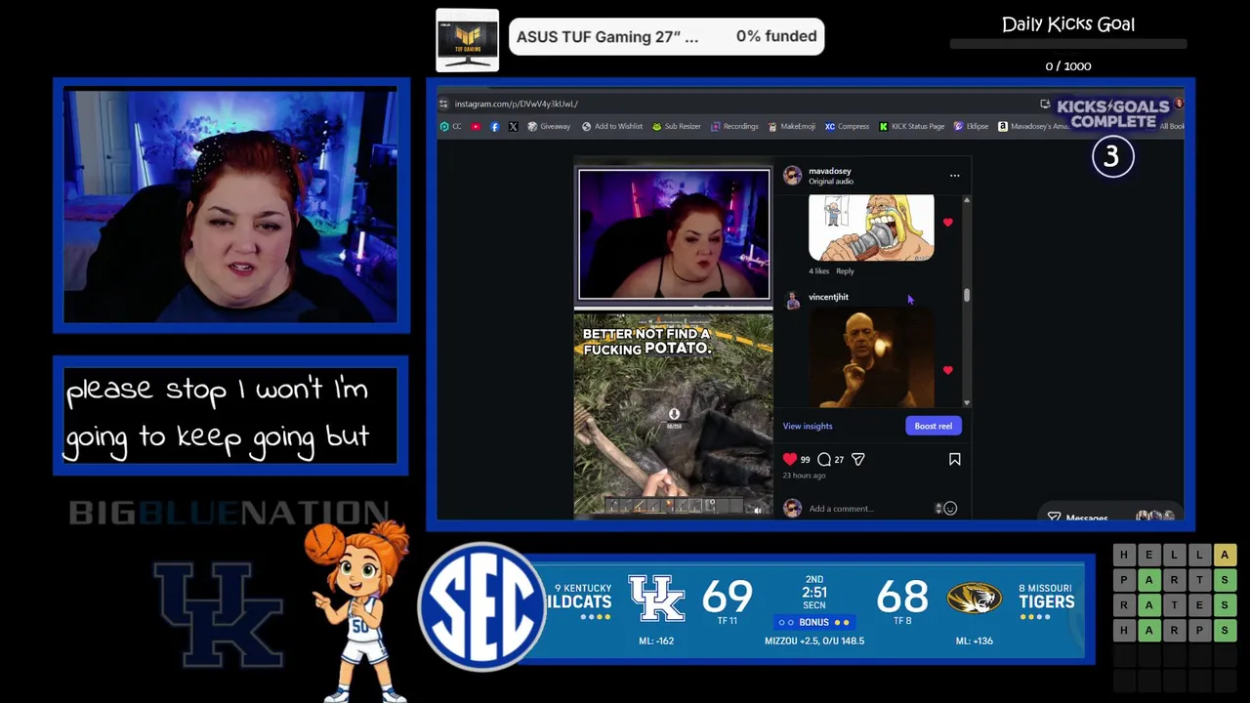1250x703 pixels.
Task: Unlike vincentjhit's comment heart
Action: coord(947,370)
